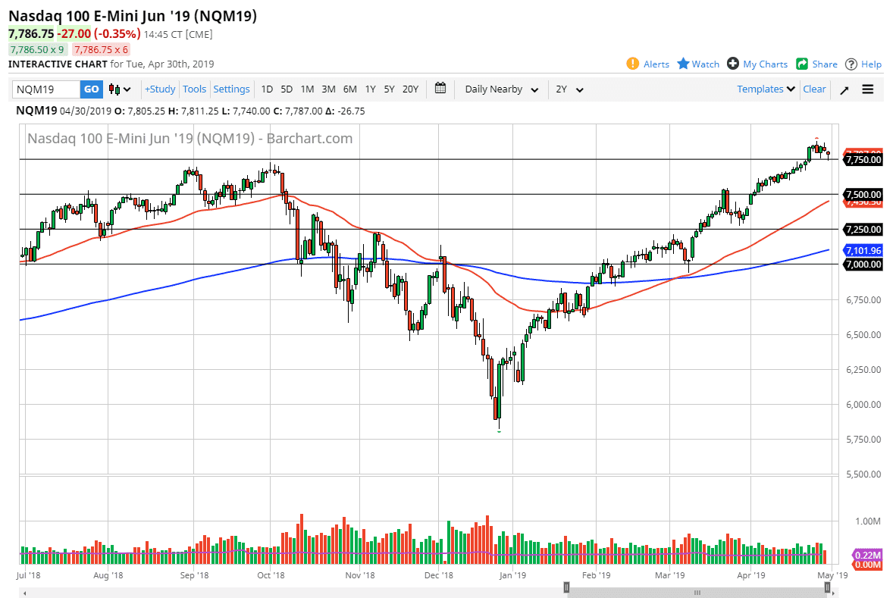Expand the 2Y range dropdown
Viewport: 896px width, 598px height.
coord(569,89)
